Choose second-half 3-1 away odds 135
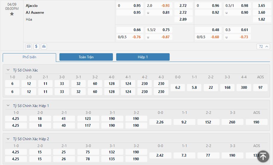This screenshot has width=273, height=165. (112, 159)
